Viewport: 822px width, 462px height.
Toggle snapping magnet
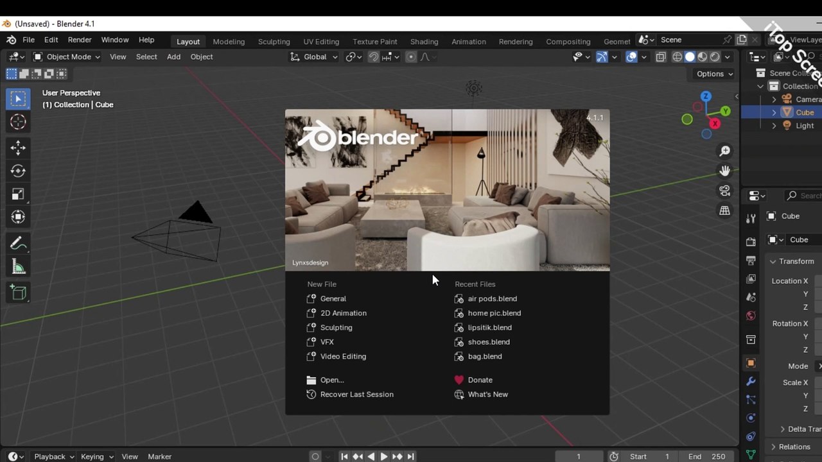pos(374,57)
